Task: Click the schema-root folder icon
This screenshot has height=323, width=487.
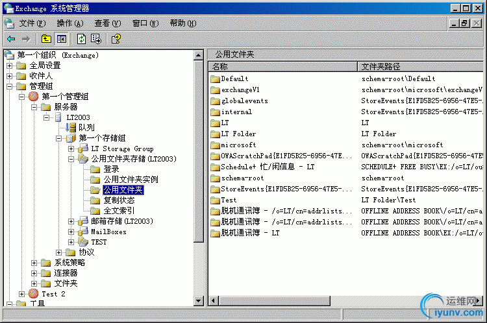Action: tap(215, 178)
